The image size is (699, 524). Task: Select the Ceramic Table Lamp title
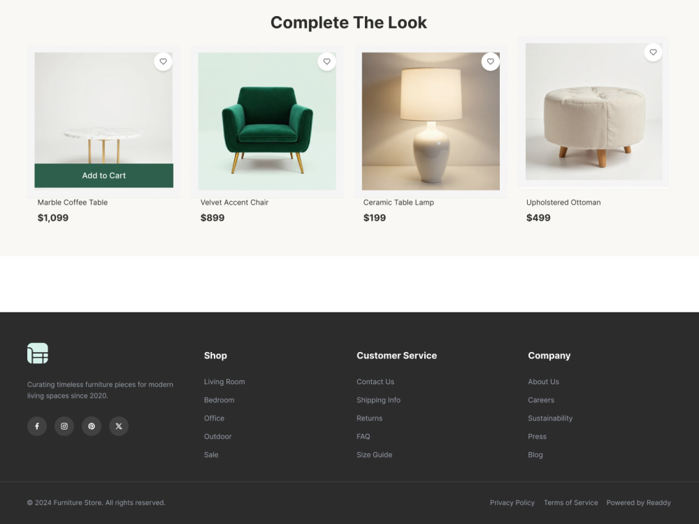tap(398, 203)
